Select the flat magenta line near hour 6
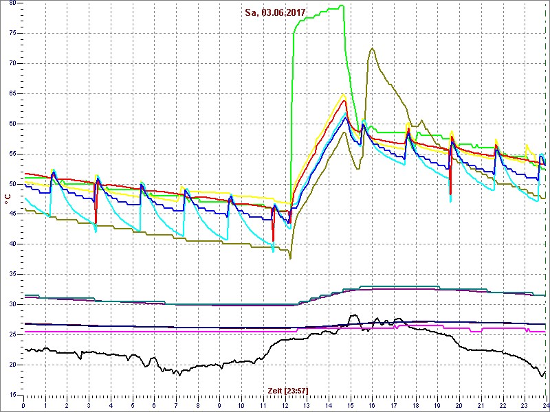This screenshot has height=412, width=550. click(155, 332)
